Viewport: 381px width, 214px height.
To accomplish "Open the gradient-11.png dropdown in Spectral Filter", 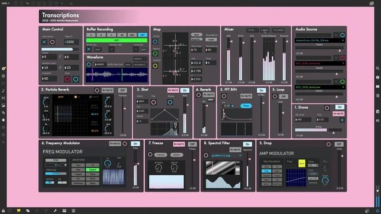I will [x=226, y=155].
